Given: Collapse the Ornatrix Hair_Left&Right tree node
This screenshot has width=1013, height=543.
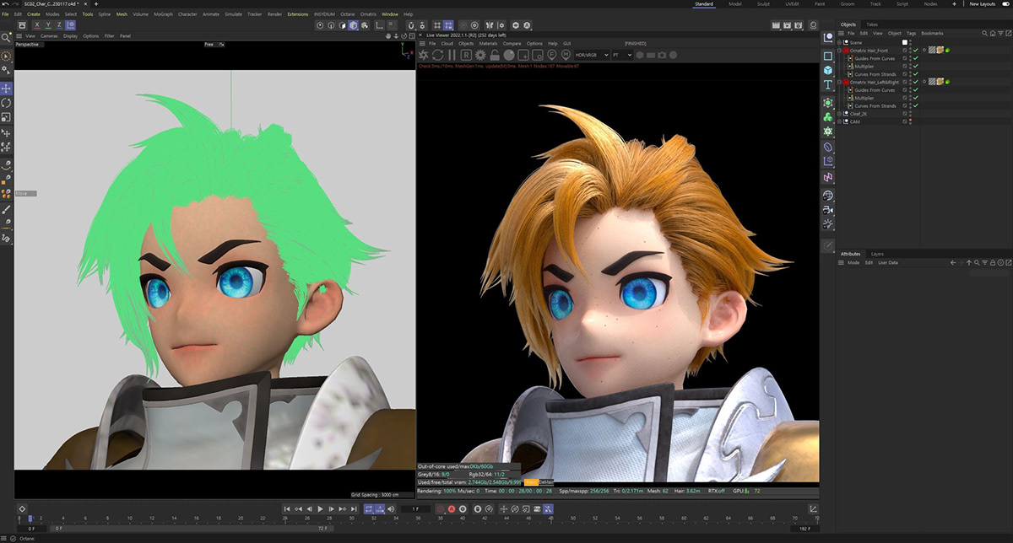Looking at the screenshot, I should 840,83.
